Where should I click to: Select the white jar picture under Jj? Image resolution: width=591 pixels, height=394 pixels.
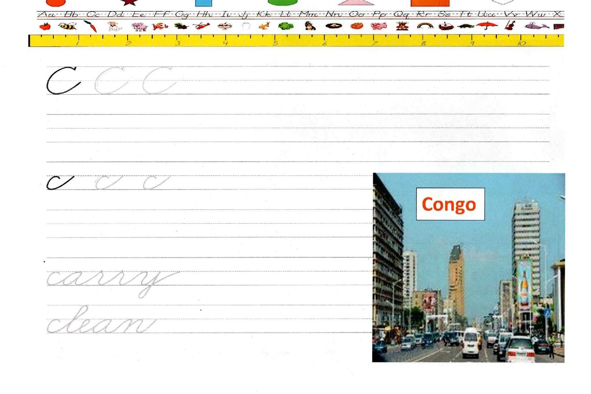246,27
